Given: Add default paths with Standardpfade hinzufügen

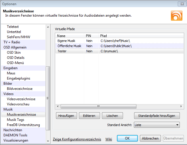Looking at the screenshot, I should coord(157,116).
